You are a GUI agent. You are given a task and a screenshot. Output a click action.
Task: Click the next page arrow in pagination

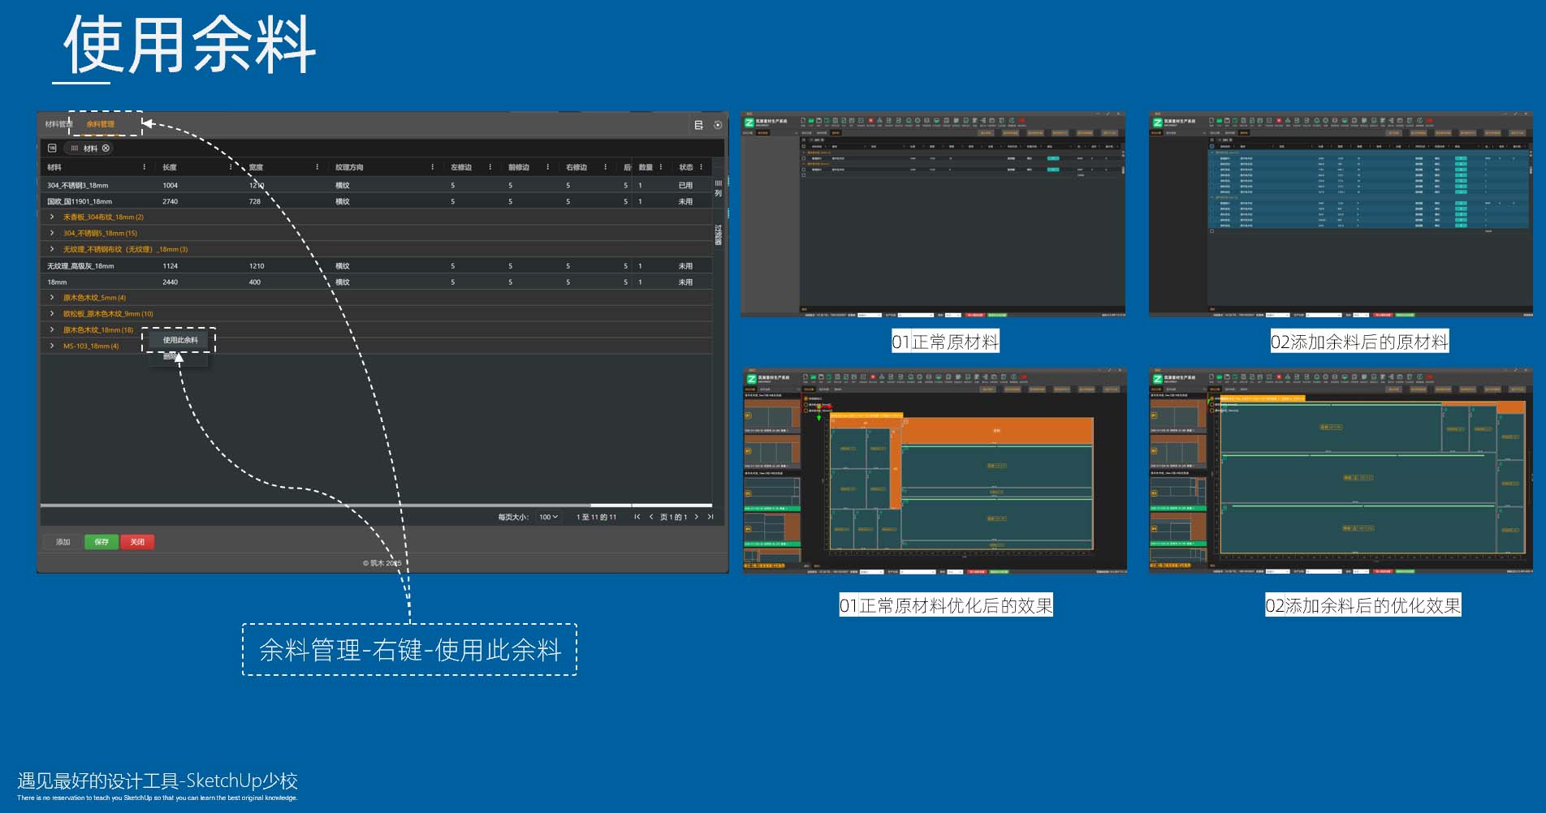(x=697, y=517)
